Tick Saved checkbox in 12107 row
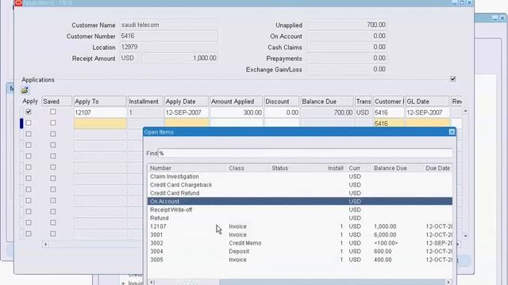Image resolution: width=508 pixels, height=285 pixels. pyautogui.click(x=53, y=112)
